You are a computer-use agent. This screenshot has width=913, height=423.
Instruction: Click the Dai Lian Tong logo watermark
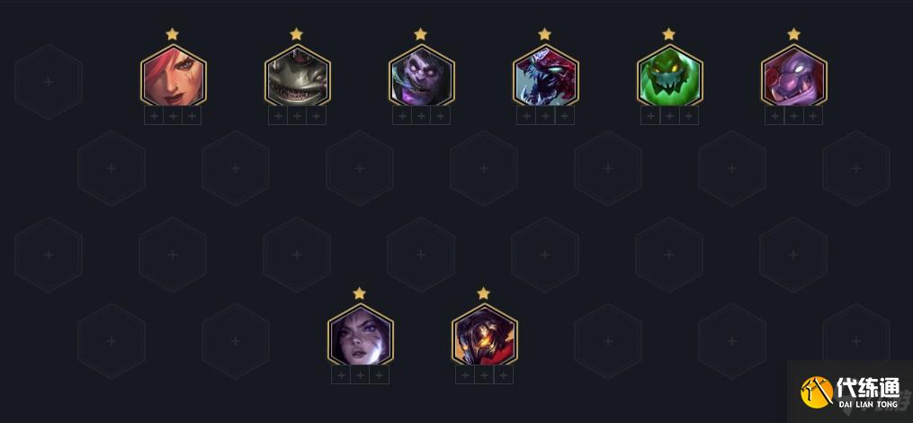(x=850, y=391)
